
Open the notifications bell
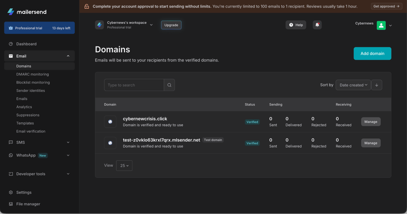click(x=317, y=25)
